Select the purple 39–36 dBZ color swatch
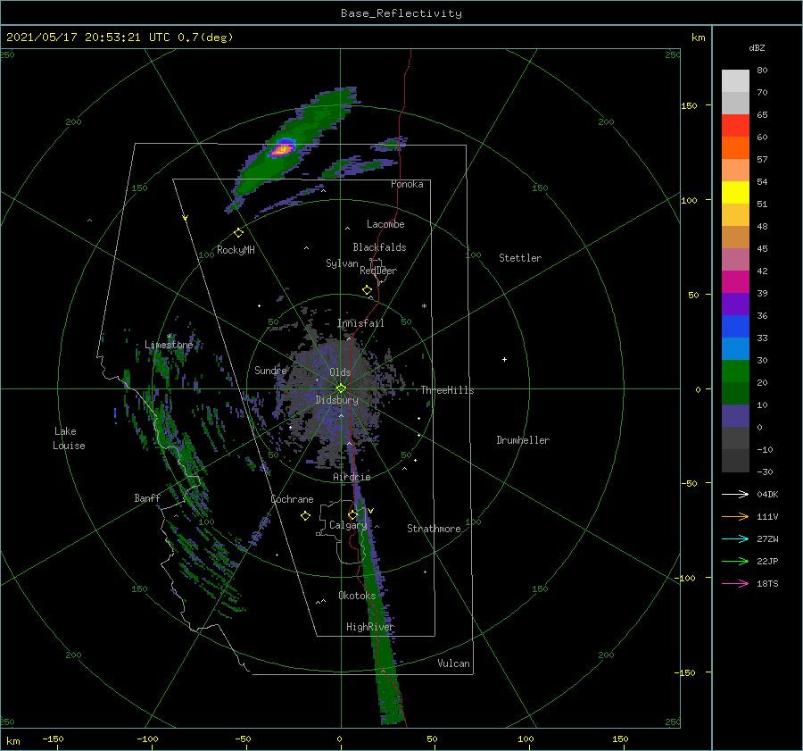This screenshot has width=803, height=751. tap(735, 304)
